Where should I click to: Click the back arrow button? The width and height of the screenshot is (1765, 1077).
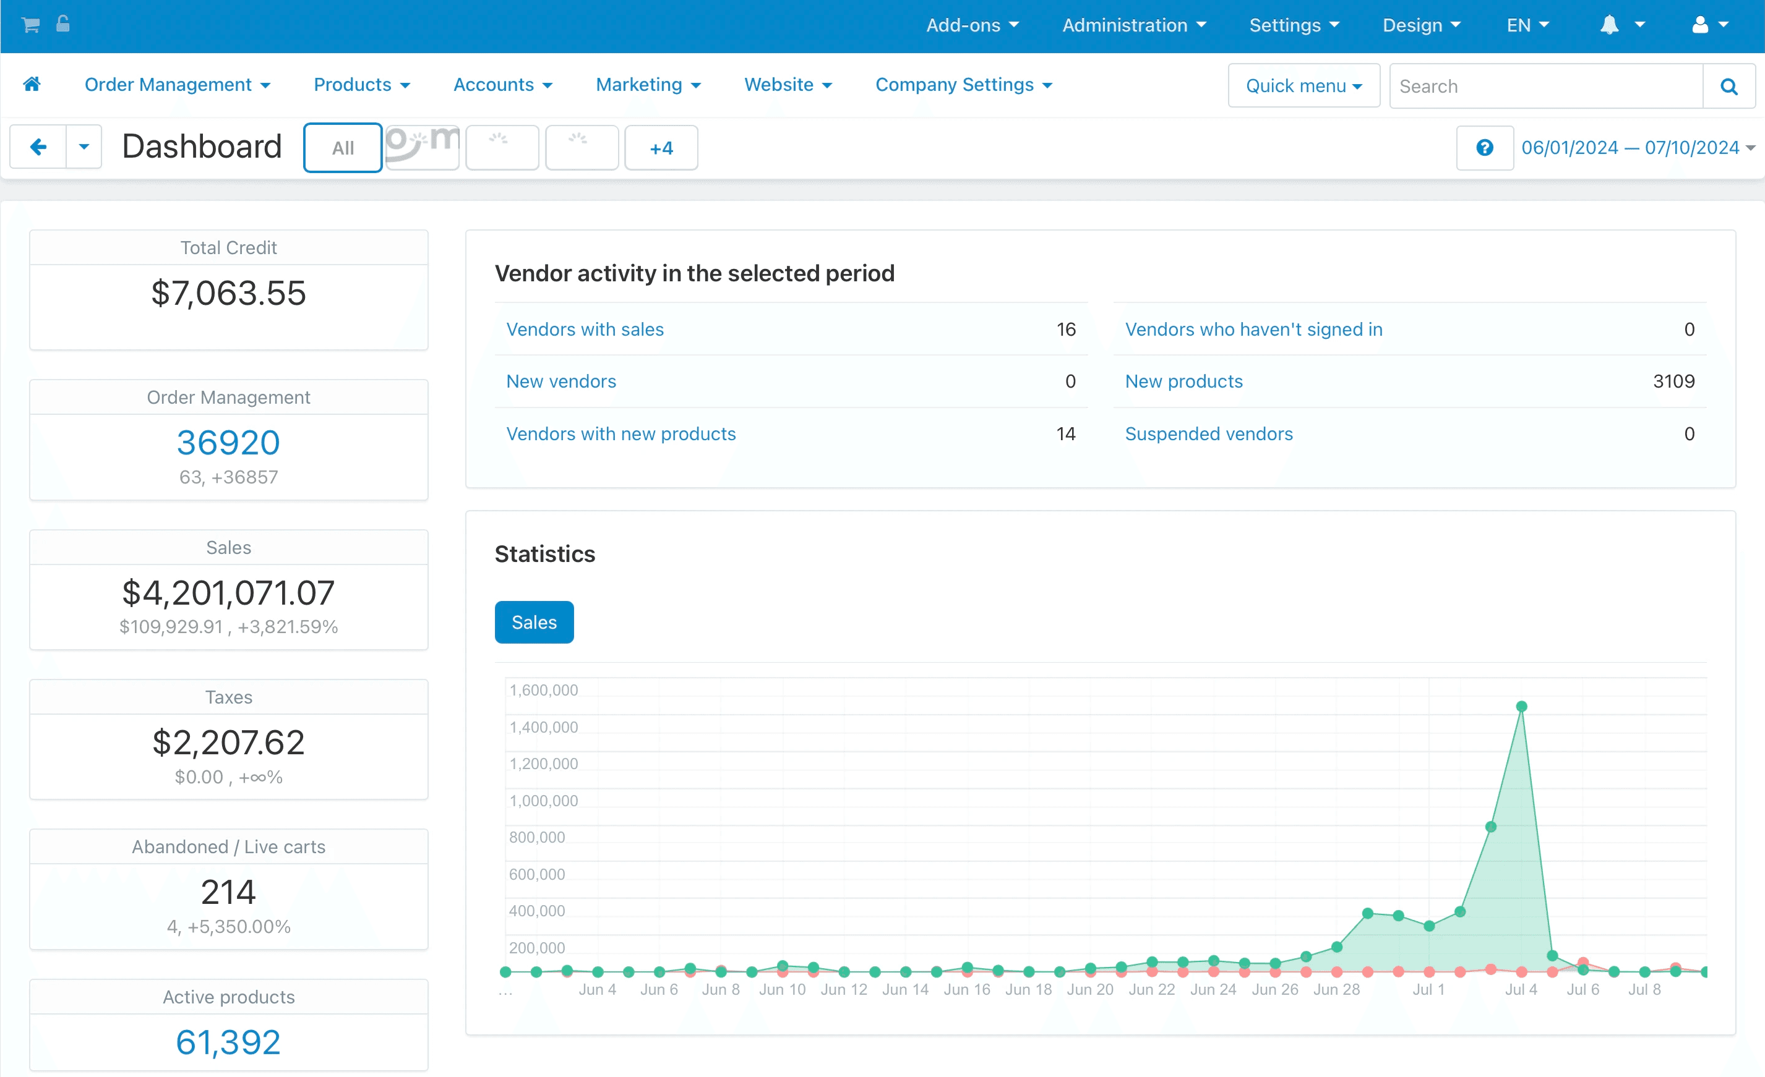click(x=38, y=148)
